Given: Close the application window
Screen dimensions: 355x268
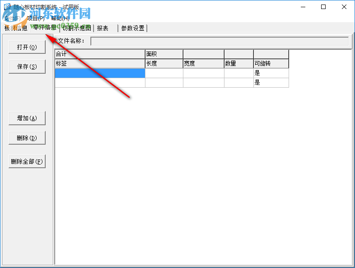Looking at the screenshot, I should (344, 7).
